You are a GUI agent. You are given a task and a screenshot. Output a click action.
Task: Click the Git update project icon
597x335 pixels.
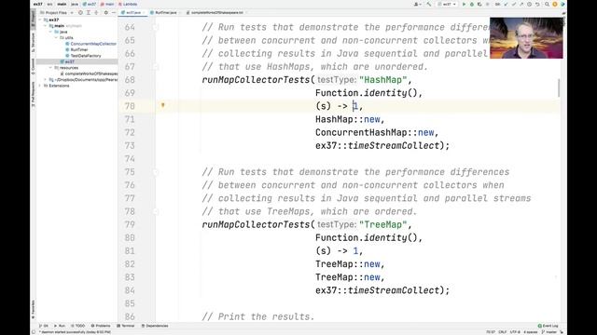click(x=506, y=4)
